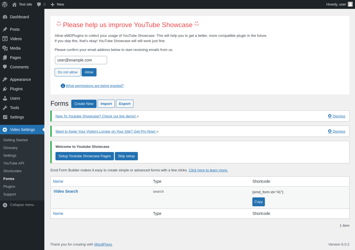The image size is (355, 250).
Task: Click the Collapse menu arrow icon
Action: tap(5, 205)
